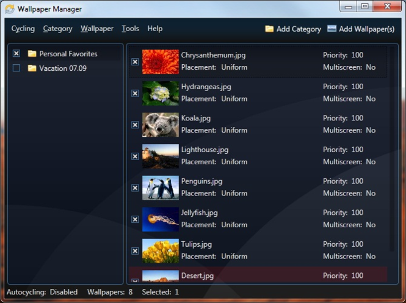The image size is (406, 303).
Task: Click 'Placement: Uniform' in the Koala.jpg row
Action: [x=214, y=130]
